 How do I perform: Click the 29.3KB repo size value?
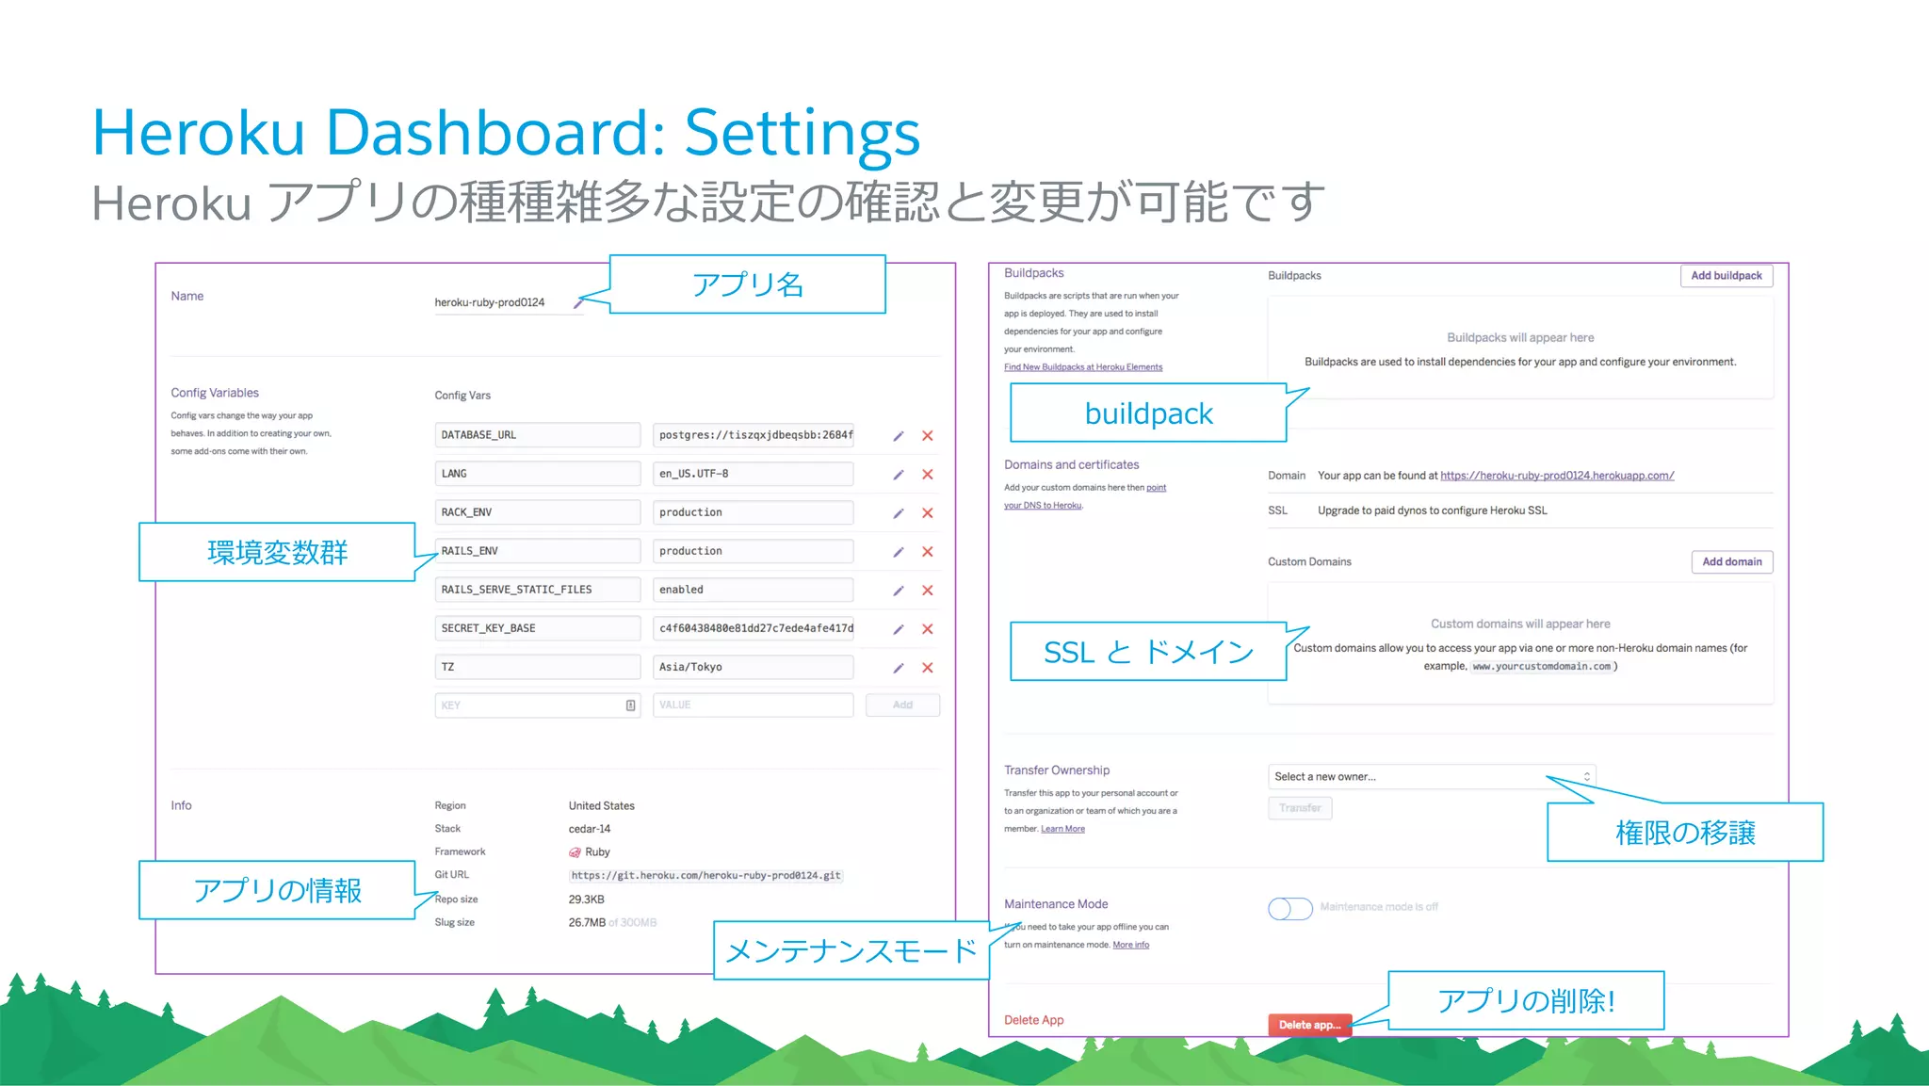pos(587,900)
